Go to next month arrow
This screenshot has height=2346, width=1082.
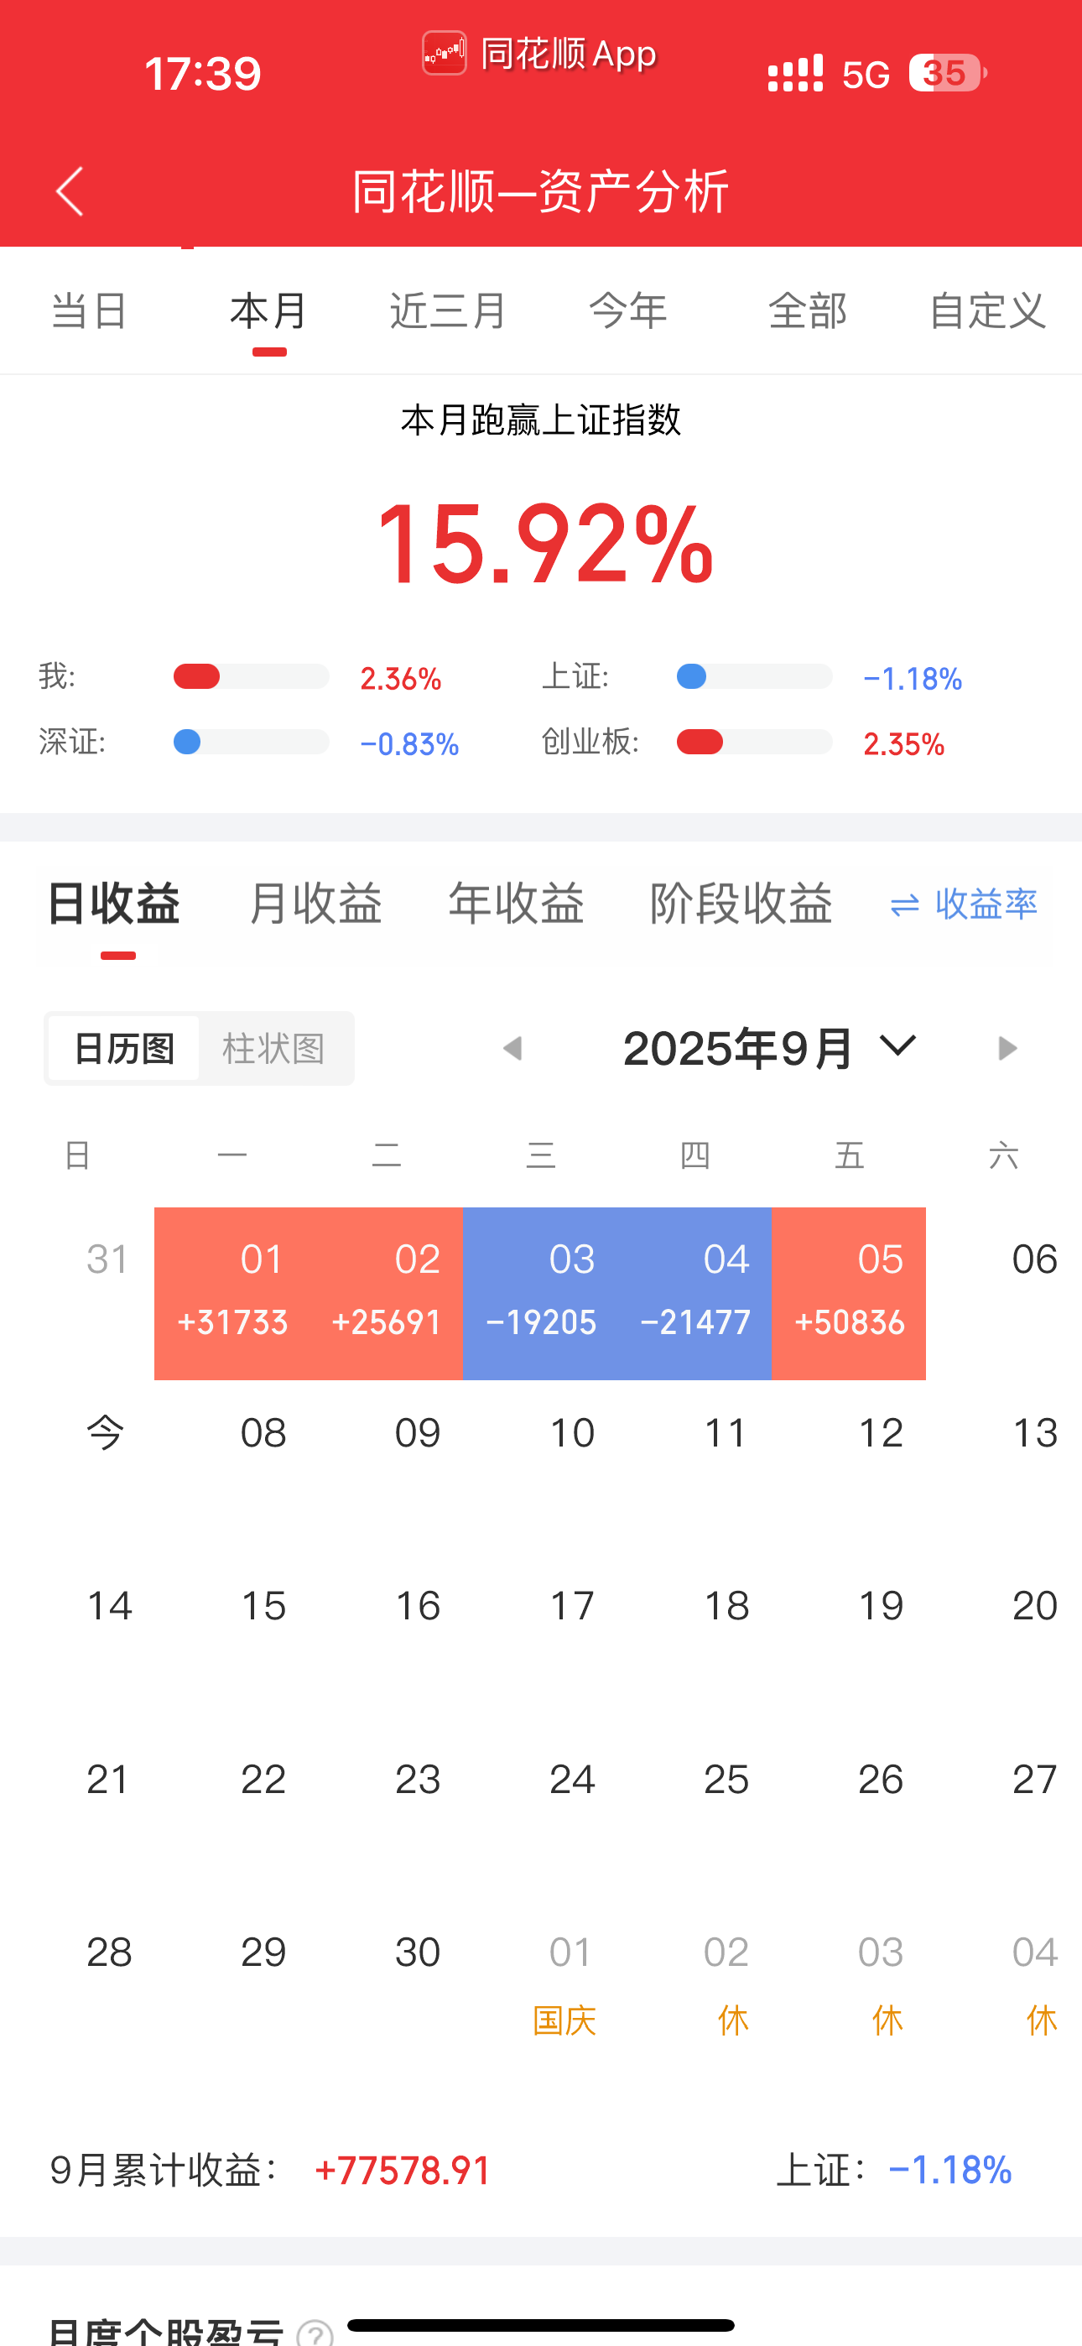click(x=1007, y=1048)
